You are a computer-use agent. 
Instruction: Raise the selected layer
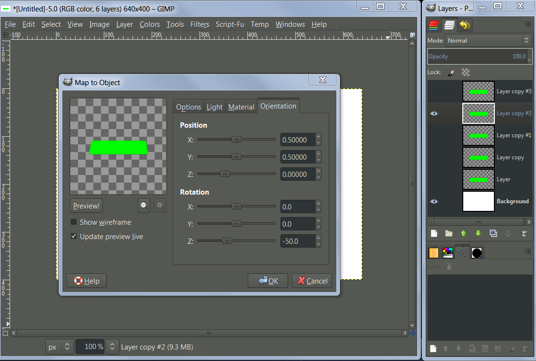pos(464,233)
